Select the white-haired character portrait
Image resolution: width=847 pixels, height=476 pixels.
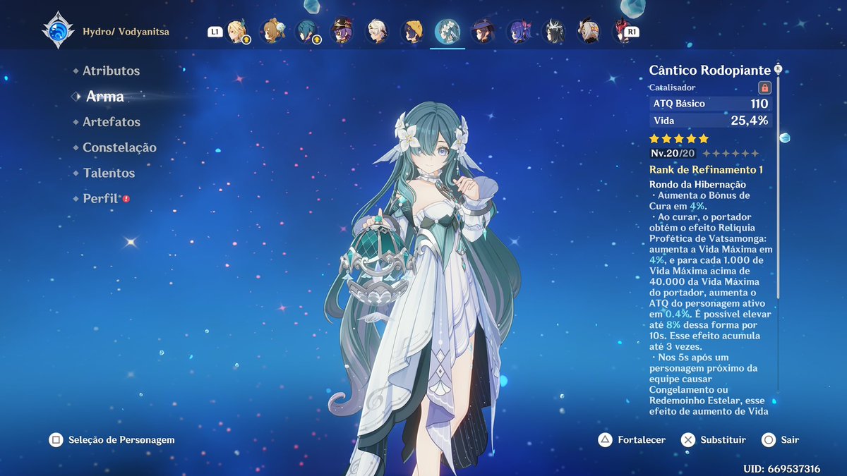[378, 32]
